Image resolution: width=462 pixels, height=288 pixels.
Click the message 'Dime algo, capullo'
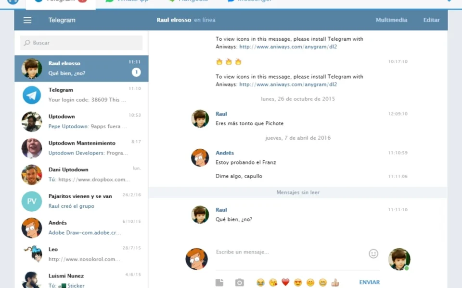click(x=239, y=176)
